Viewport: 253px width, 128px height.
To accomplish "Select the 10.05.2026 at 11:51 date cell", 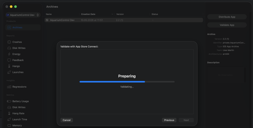I will point(92,20).
